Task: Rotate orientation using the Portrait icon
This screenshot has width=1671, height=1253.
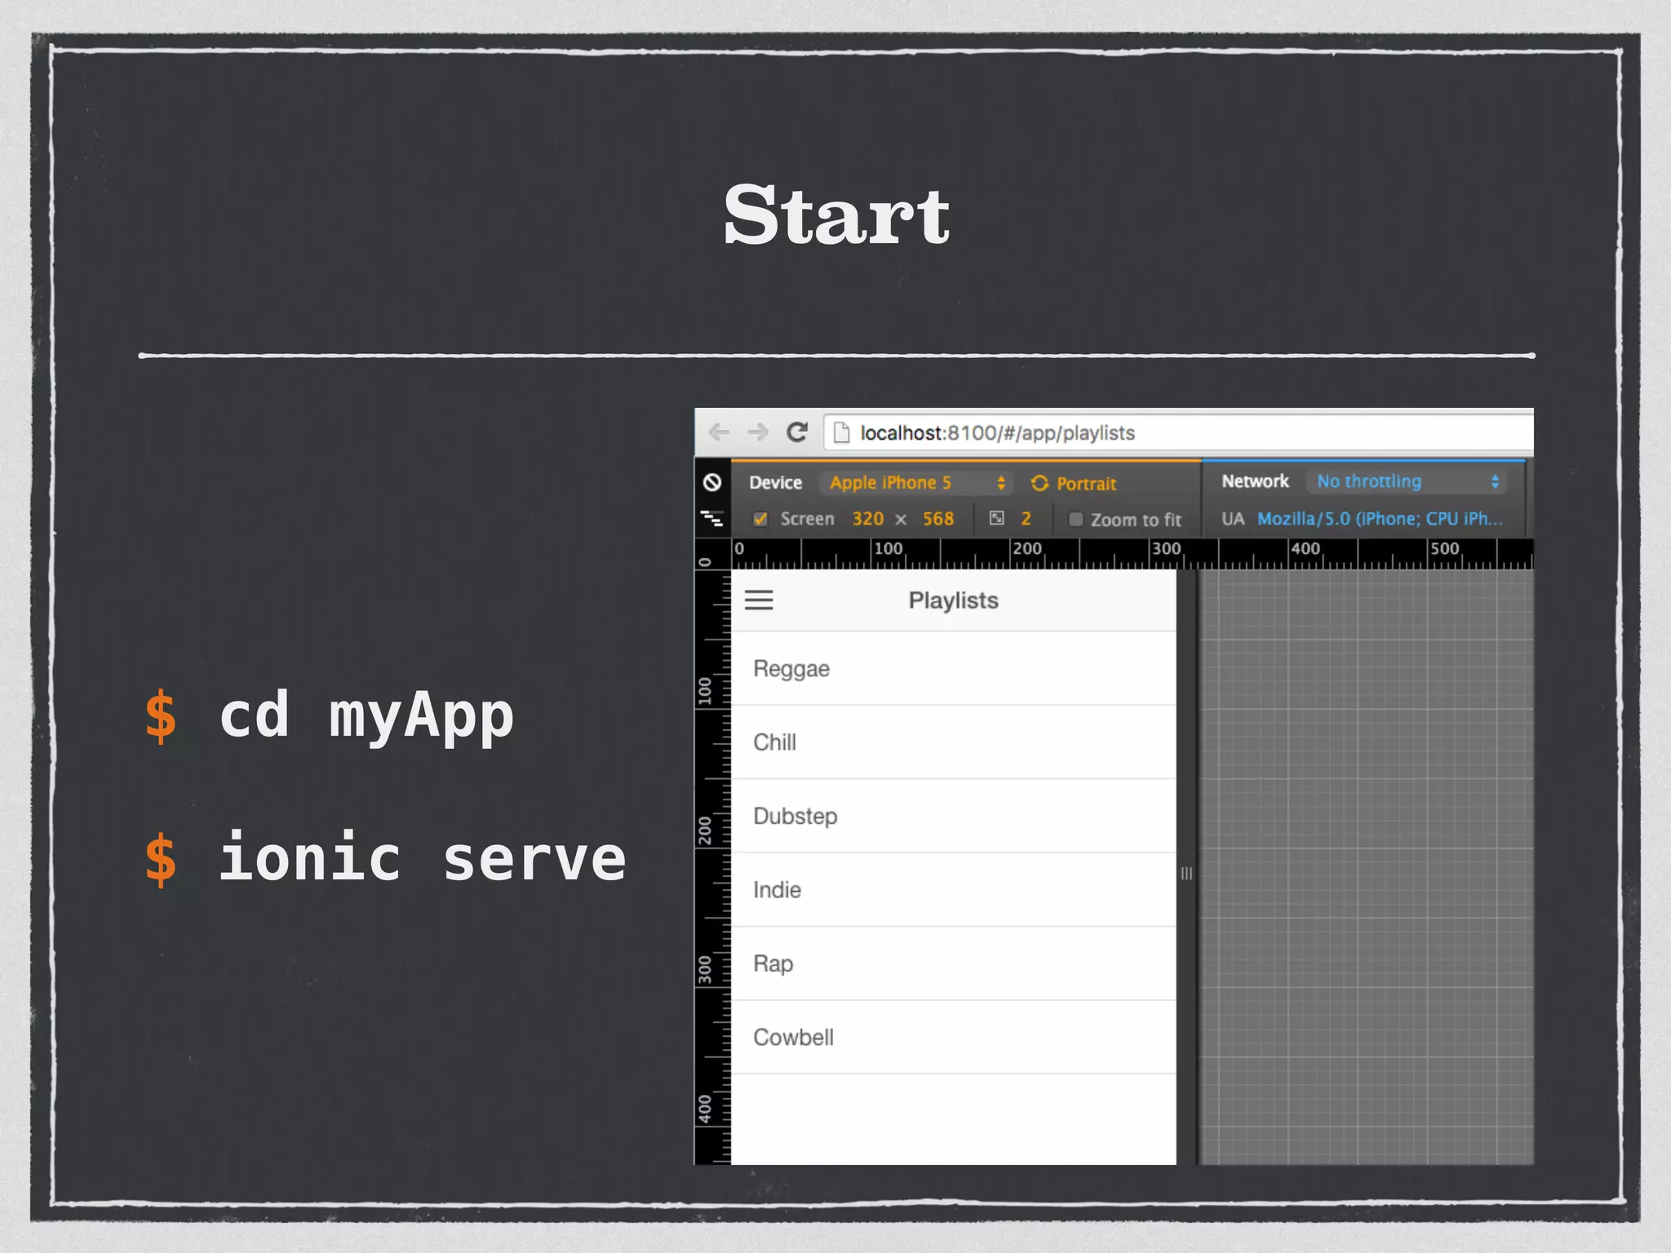Action: (x=1039, y=483)
